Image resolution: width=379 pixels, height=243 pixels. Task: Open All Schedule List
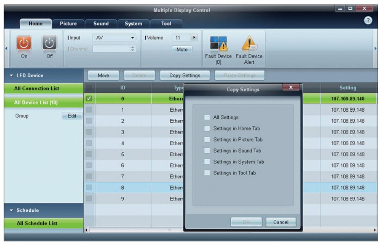tap(44, 223)
